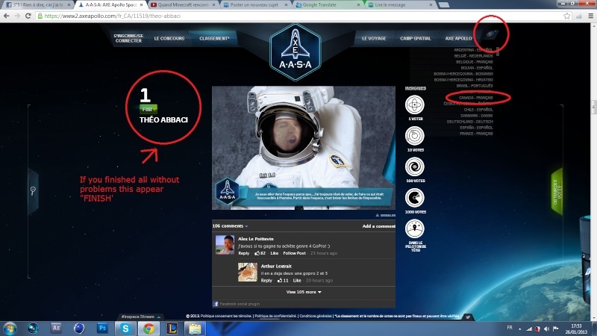Expand View 105 more comments
Screen dimensions: 597x336
click(x=304, y=292)
